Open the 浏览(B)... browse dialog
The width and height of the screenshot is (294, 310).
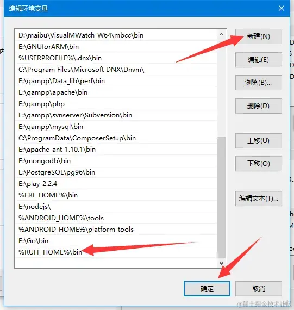[x=259, y=83]
